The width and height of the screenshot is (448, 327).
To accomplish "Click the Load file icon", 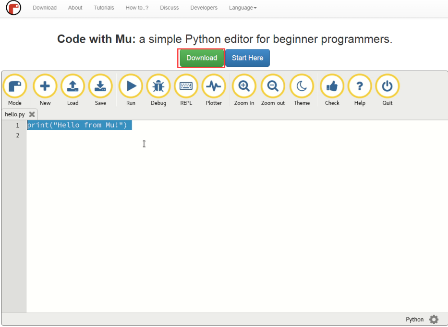I will click(x=73, y=86).
